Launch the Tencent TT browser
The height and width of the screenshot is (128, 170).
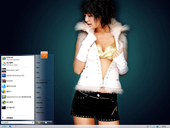(18, 92)
